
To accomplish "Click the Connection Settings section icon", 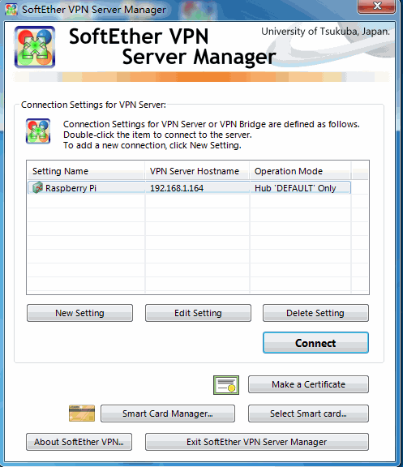I will pos(38,131).
